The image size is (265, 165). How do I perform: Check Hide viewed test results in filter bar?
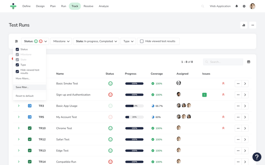[x=142, y=41]
